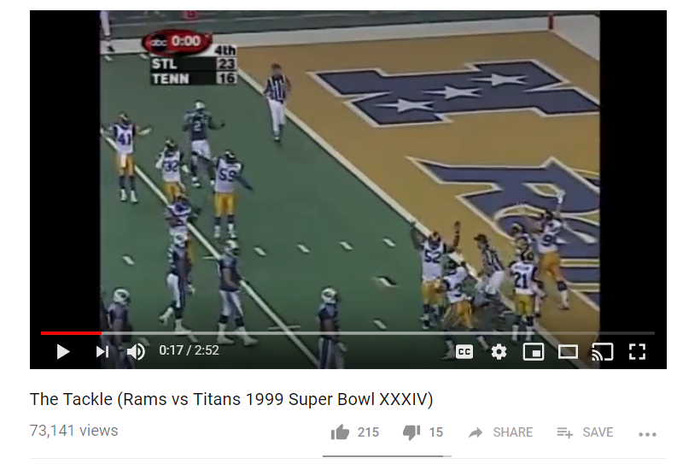Click the Share arrow icon
Screen dimensions: 677x464
coord(476,432)
